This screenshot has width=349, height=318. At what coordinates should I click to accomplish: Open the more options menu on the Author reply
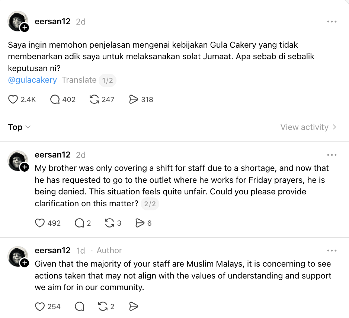tap(332, 251)
